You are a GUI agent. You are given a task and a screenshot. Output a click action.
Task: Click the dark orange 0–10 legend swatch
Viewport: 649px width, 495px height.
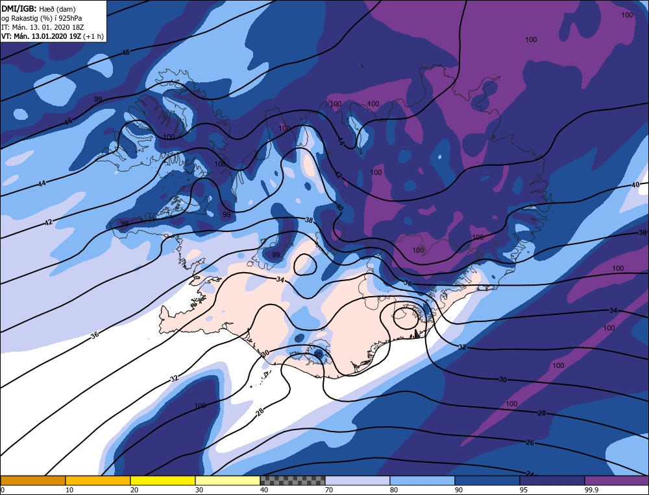[33, 480]
